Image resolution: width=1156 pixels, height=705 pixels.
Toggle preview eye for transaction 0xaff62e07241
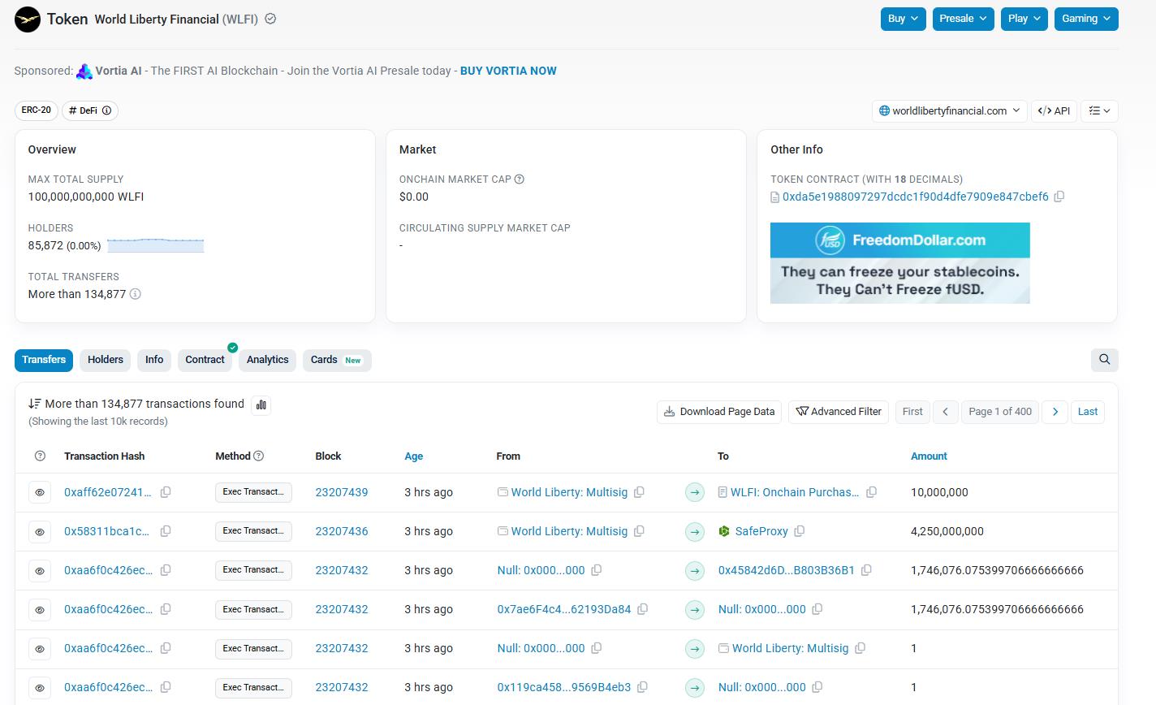click(40, 492)
